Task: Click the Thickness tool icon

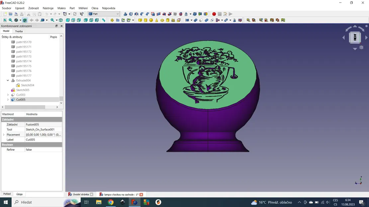Action: coord(195,14)
